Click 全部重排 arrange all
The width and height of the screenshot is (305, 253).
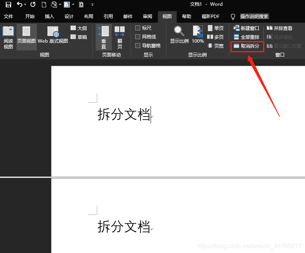click(246, 37)
